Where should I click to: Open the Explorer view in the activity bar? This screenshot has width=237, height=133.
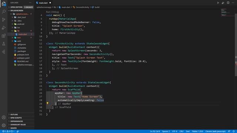[x=4, y=4]
